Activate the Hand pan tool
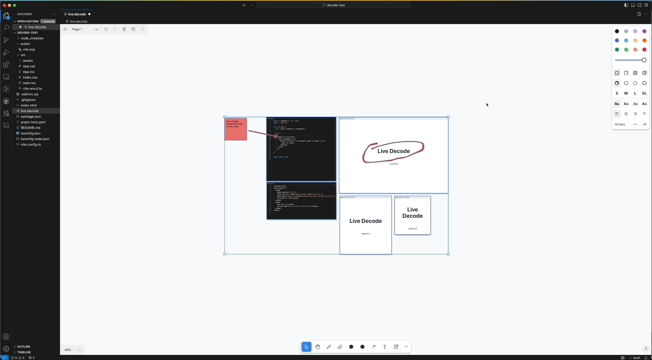The width and height of the screenshot is (652, 360). 318,347
